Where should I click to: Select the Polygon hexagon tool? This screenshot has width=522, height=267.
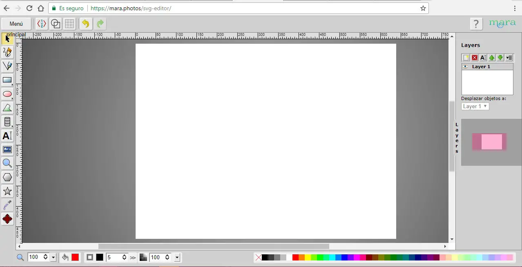(7, 177)
